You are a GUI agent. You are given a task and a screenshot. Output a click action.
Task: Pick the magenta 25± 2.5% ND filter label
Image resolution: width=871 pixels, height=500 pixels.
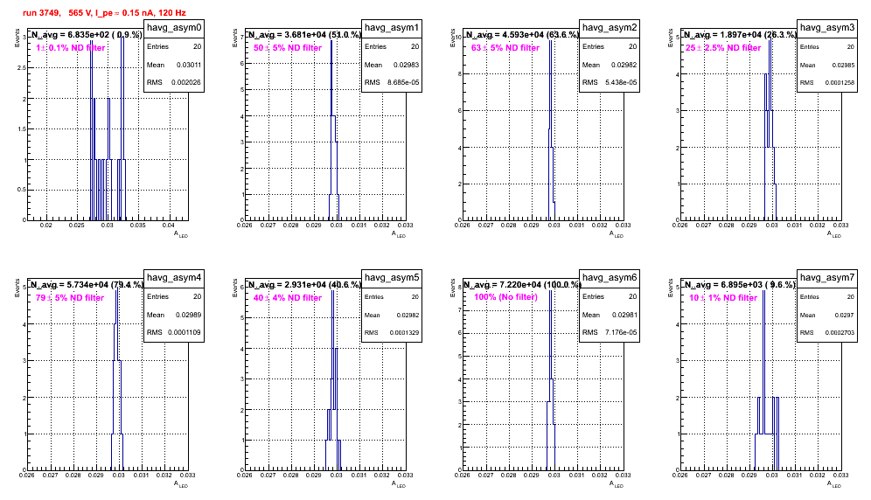coord(723,48)
